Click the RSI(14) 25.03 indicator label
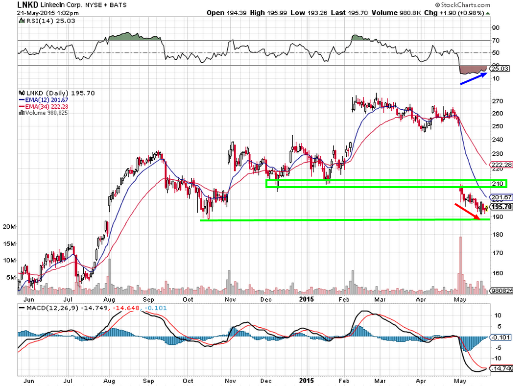Screen dimensions: 525x387 point(50,21)
